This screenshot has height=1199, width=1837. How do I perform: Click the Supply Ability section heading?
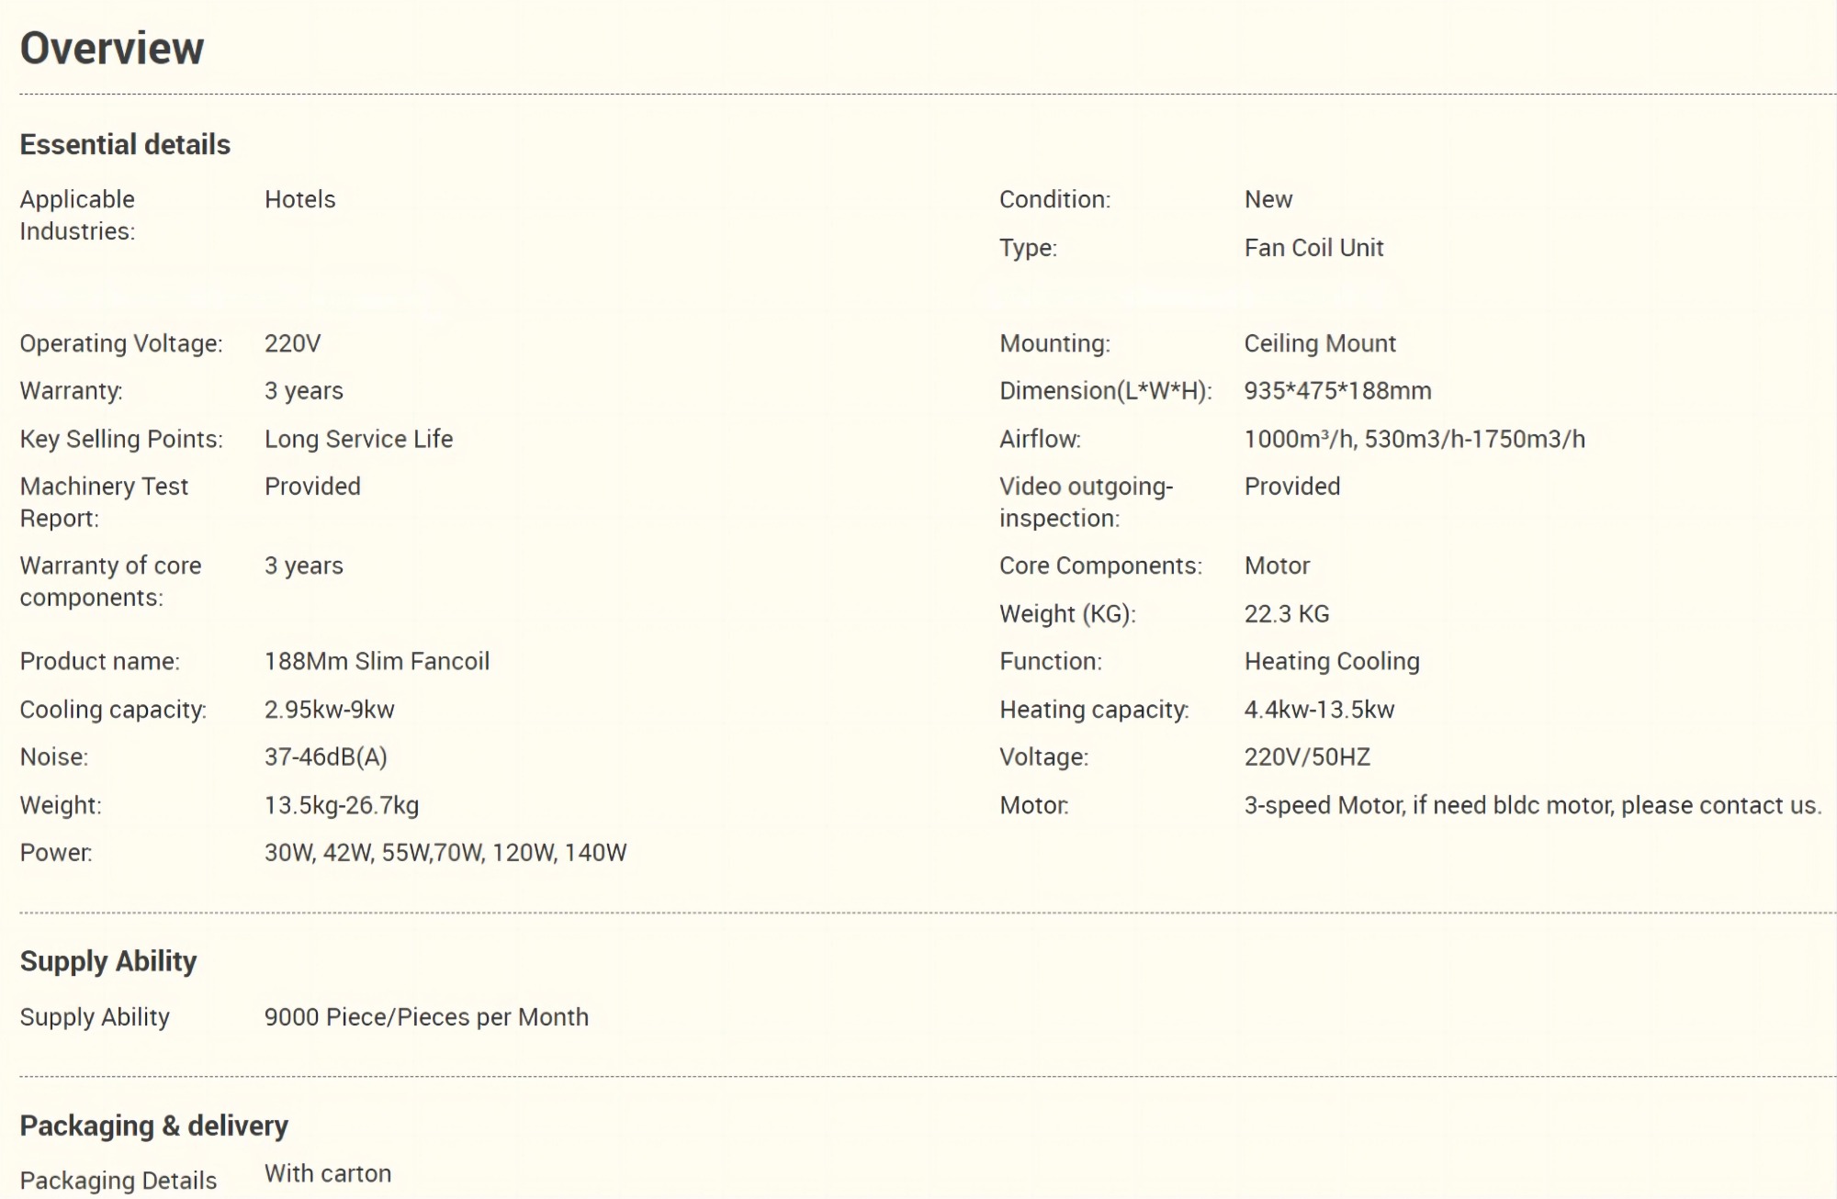(108, 961)
